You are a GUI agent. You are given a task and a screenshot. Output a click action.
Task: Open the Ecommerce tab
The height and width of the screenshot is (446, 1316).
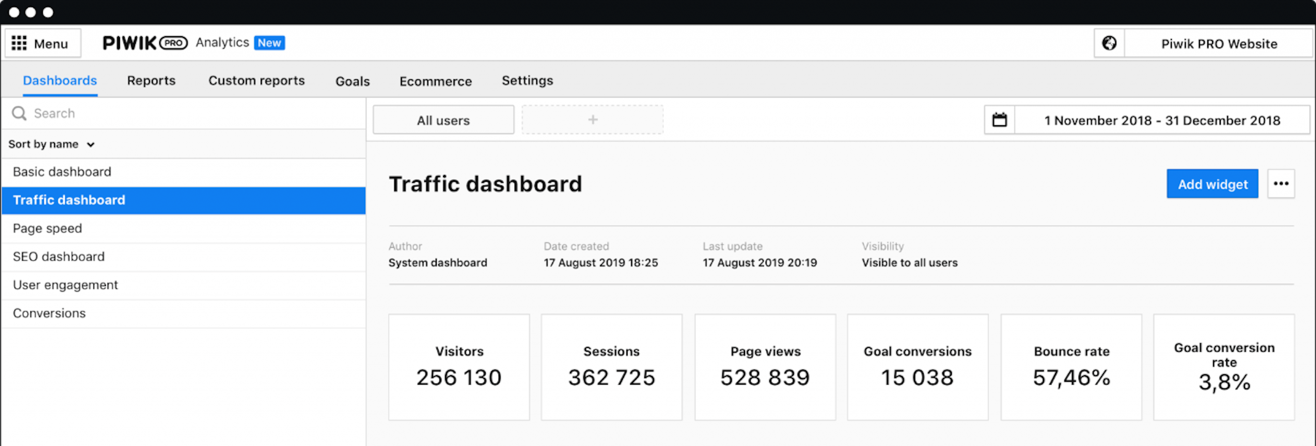tap(435, 81)
